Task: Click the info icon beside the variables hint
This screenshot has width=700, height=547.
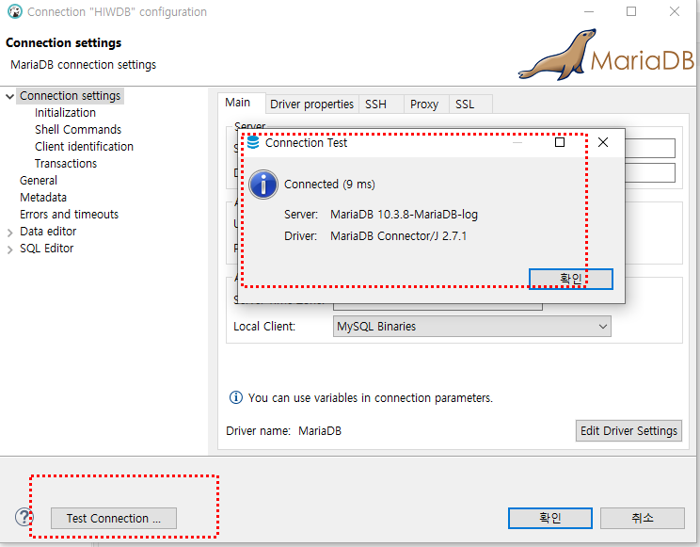Action: coord(236,397)
